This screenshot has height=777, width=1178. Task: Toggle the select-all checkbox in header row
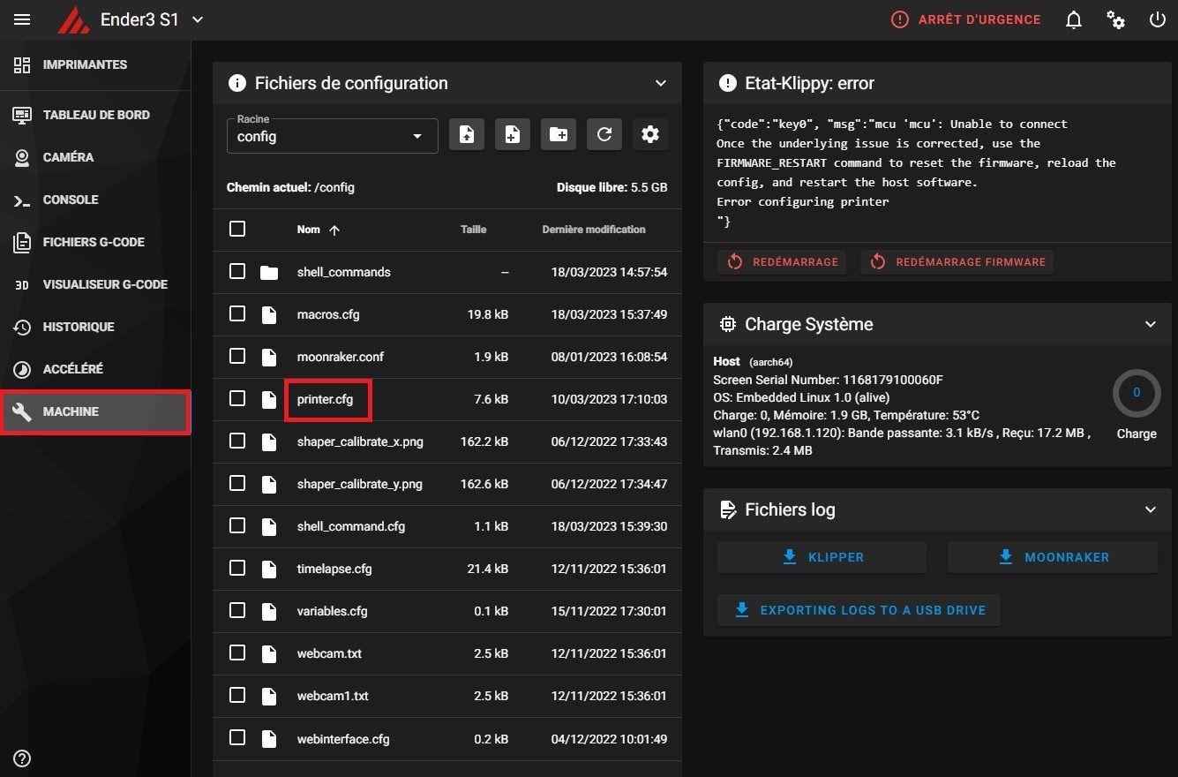(x=237, y=229)
